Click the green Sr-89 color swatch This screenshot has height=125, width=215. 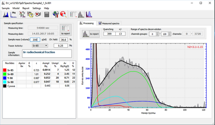5,74
